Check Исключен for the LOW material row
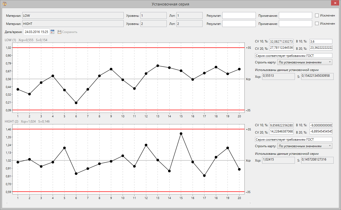Image resolution: width=341 pixels, height=210 pixels. tap(317, 15)
